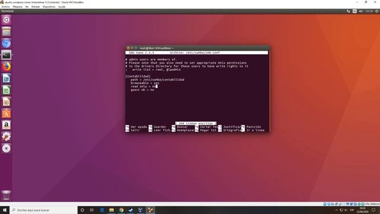380x214 pixels.
Task: Launch Chromium browser from the Ubuntu launcher
Action: click(x=7, y=43)
